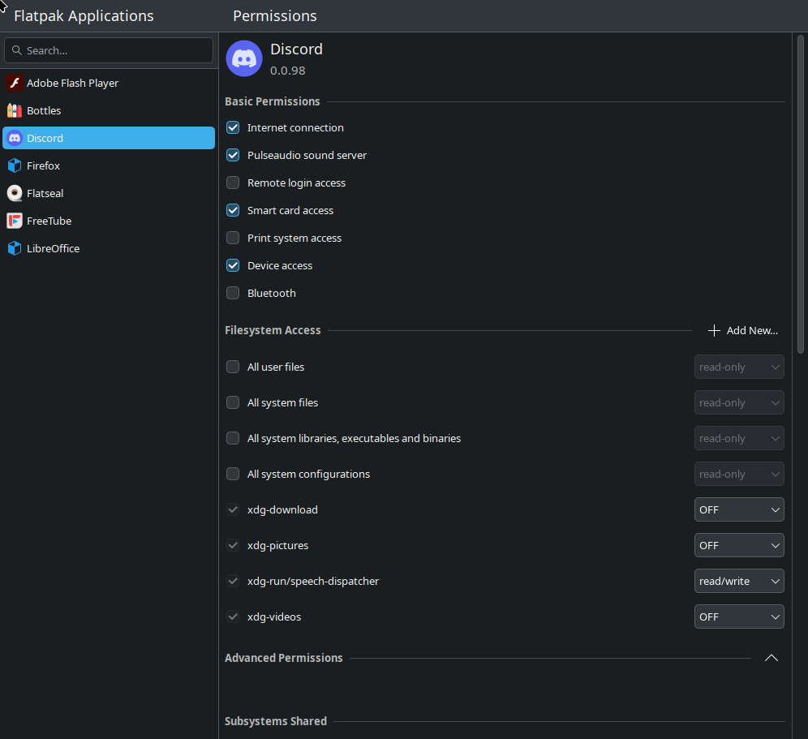Click the large Discord logo in header

[244, 58]
